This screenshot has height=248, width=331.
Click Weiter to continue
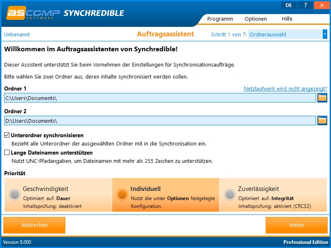297,225
